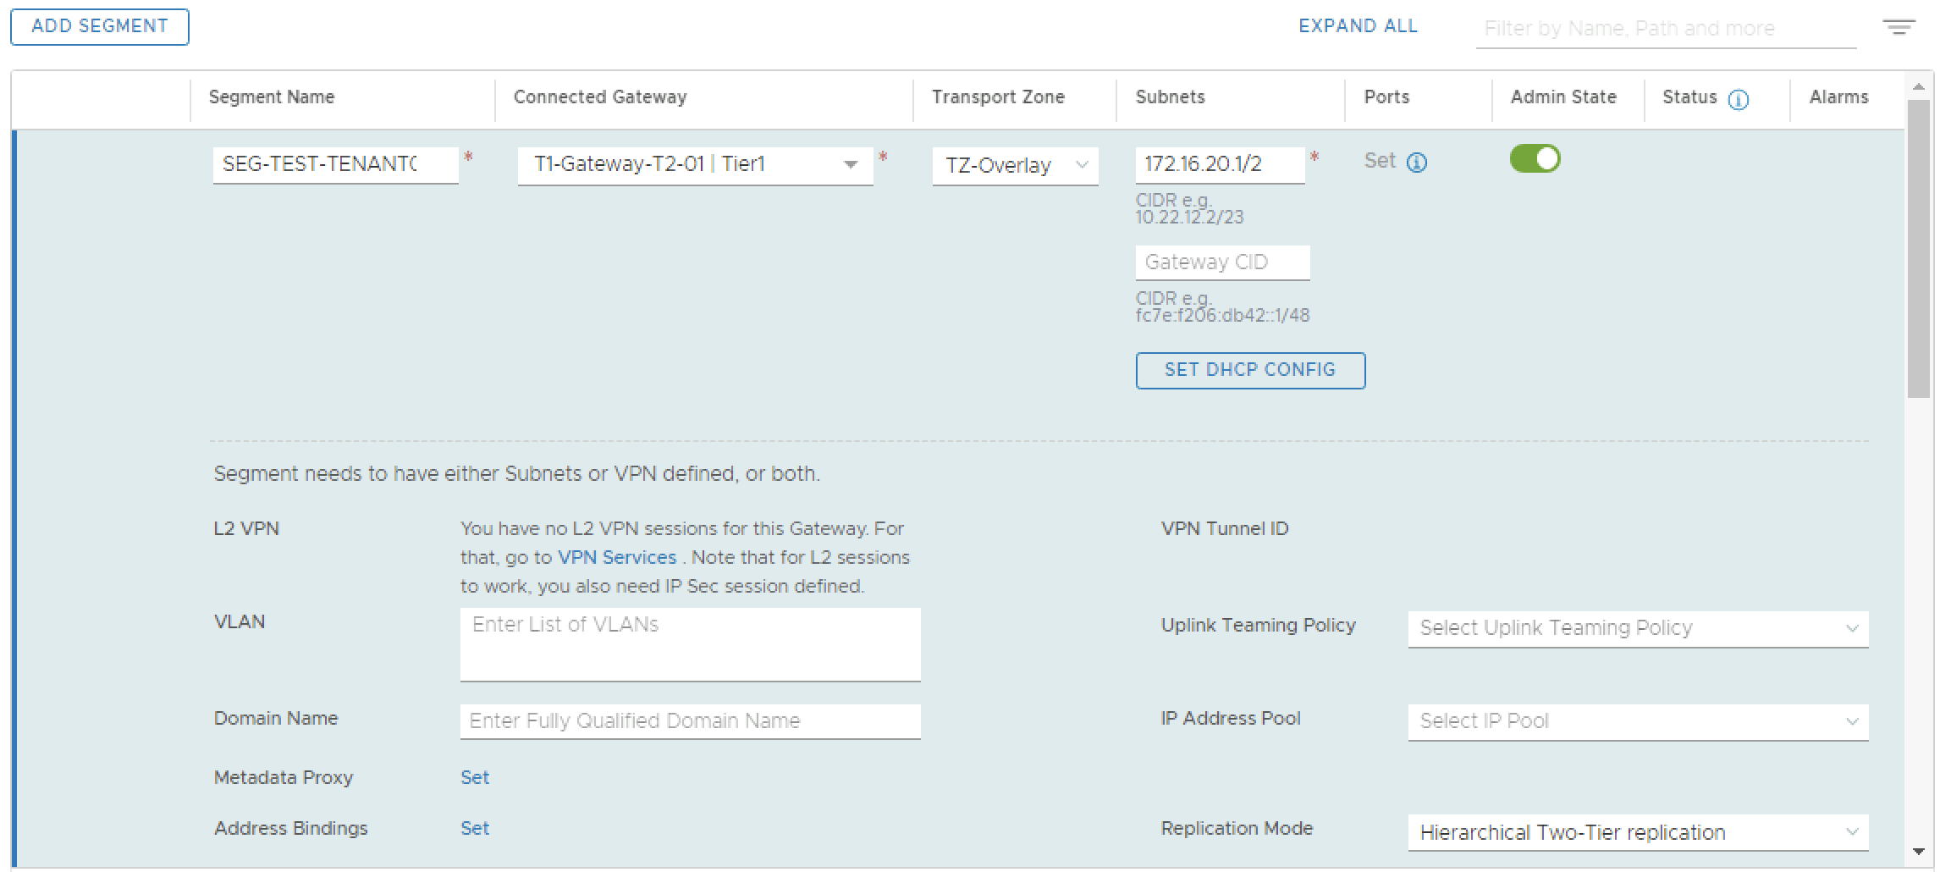Image resolution: width=1940 pixels, height=872 pixels.
Task: Click the vertical scrollbar thumb
Action: [1918, 246]
